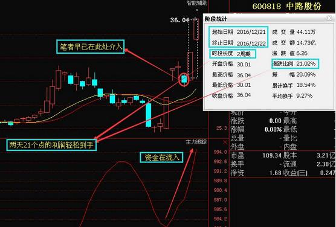
Task: Click the 600818 中路股份 stock title
Action: coord(286,6)
